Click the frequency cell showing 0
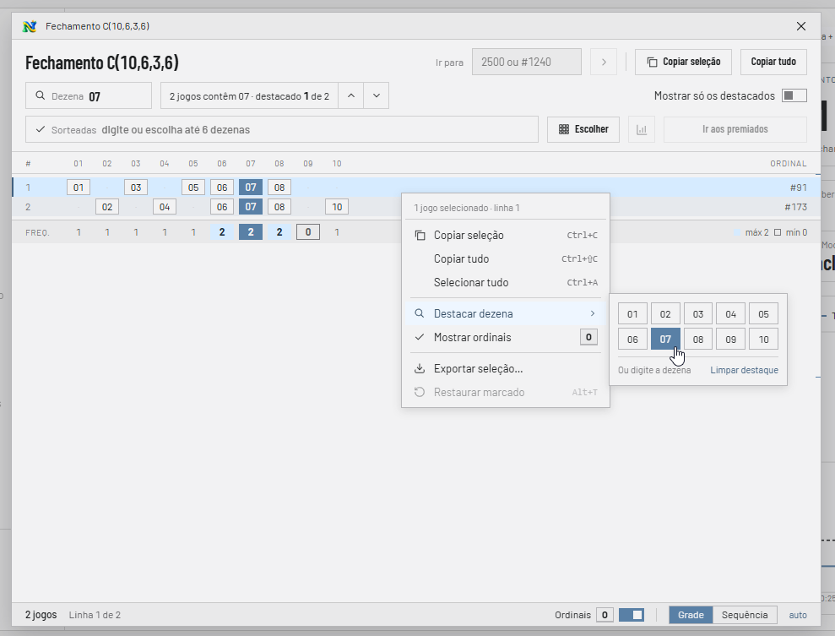 [x=308, y=232]
